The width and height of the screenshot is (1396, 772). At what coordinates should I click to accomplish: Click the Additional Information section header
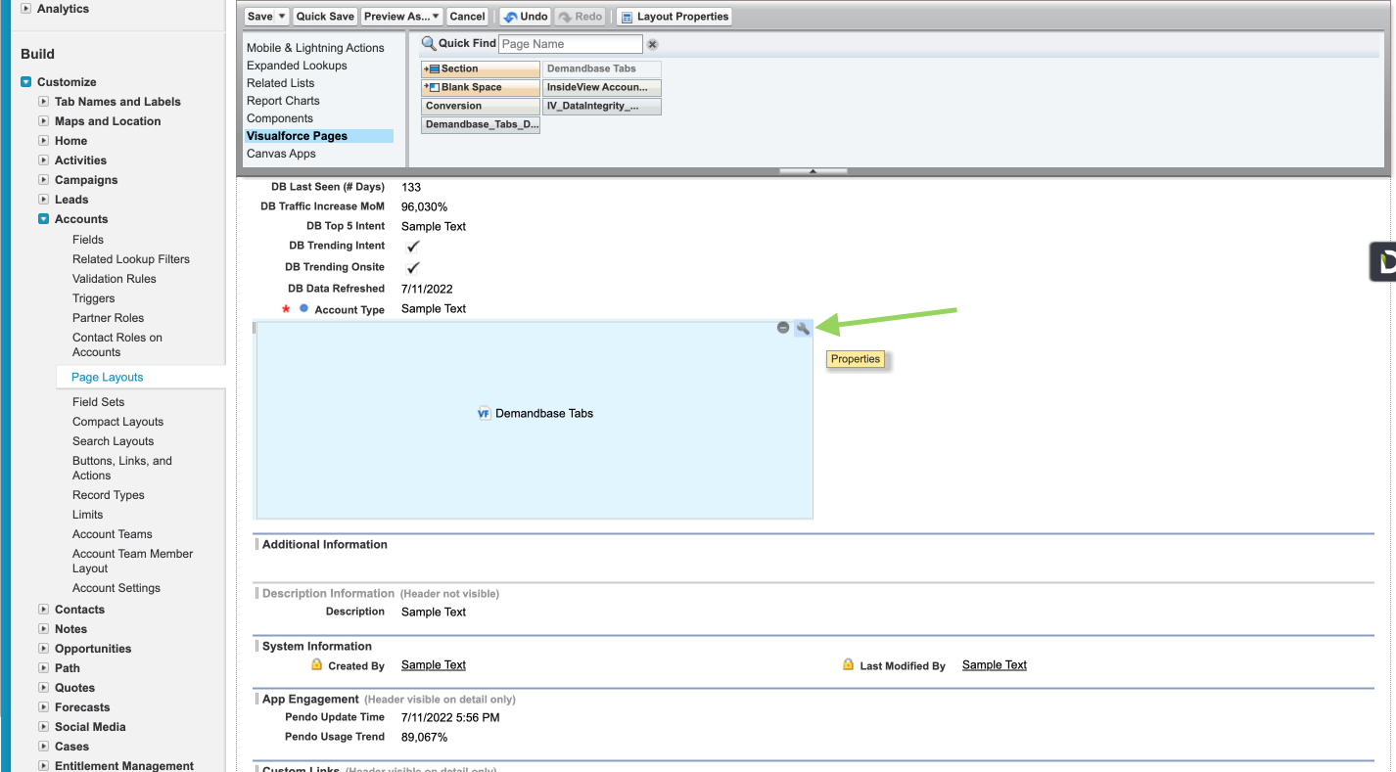[x=325, y=544]
